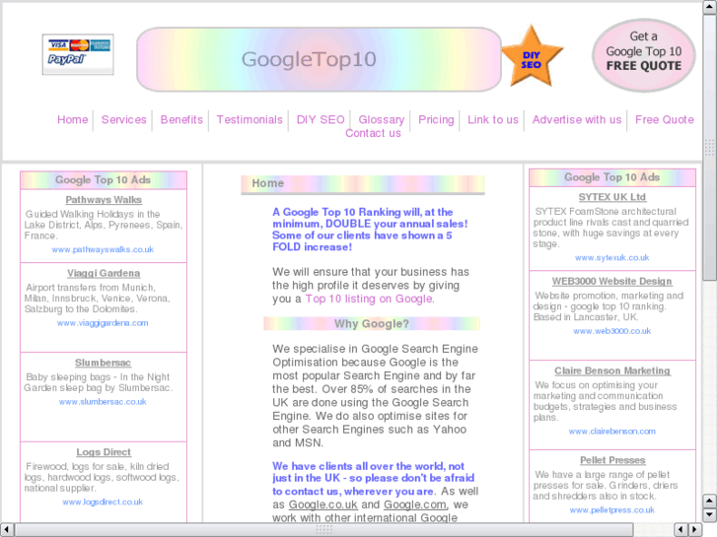Open Advertise with us in navigation
Image resolution: width=717 pixels, height=537 pixels.
tap(577, 120)
